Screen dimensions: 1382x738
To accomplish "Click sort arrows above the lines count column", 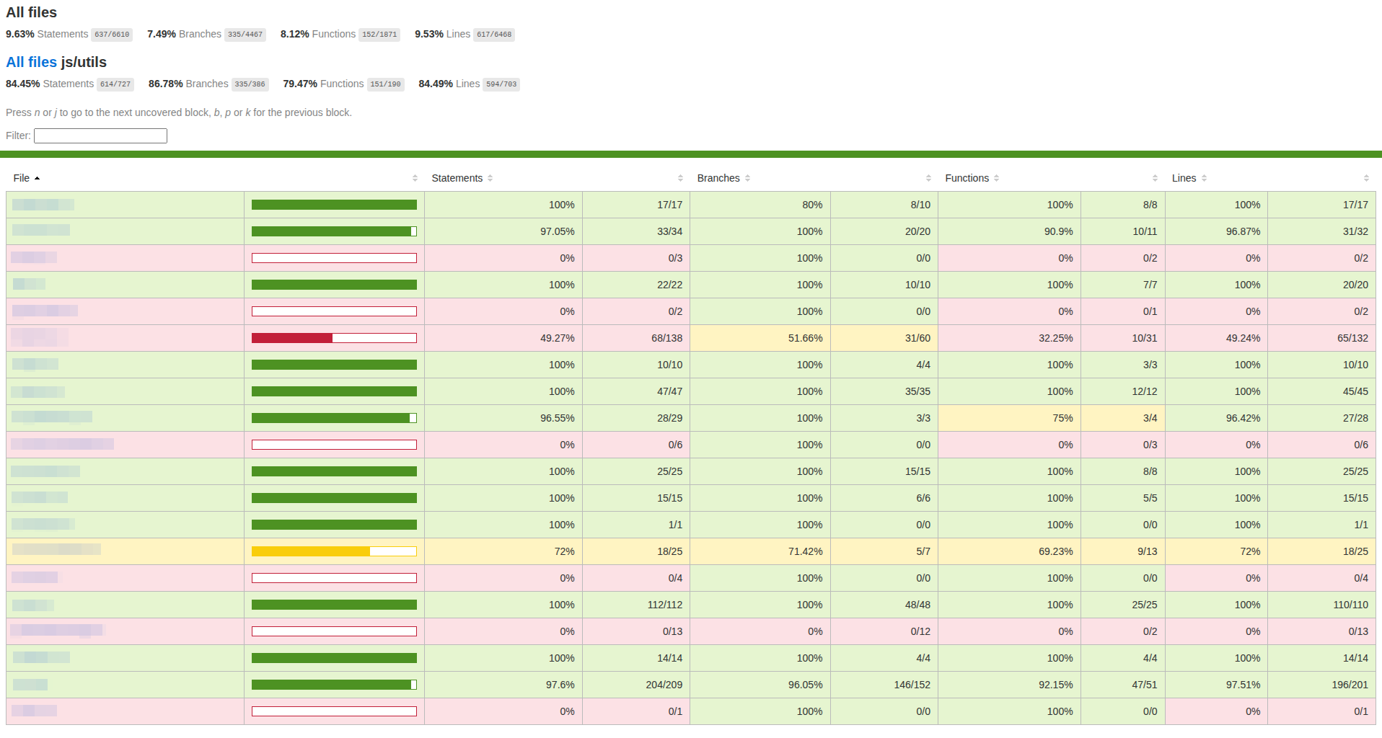I will [1365, 178].
